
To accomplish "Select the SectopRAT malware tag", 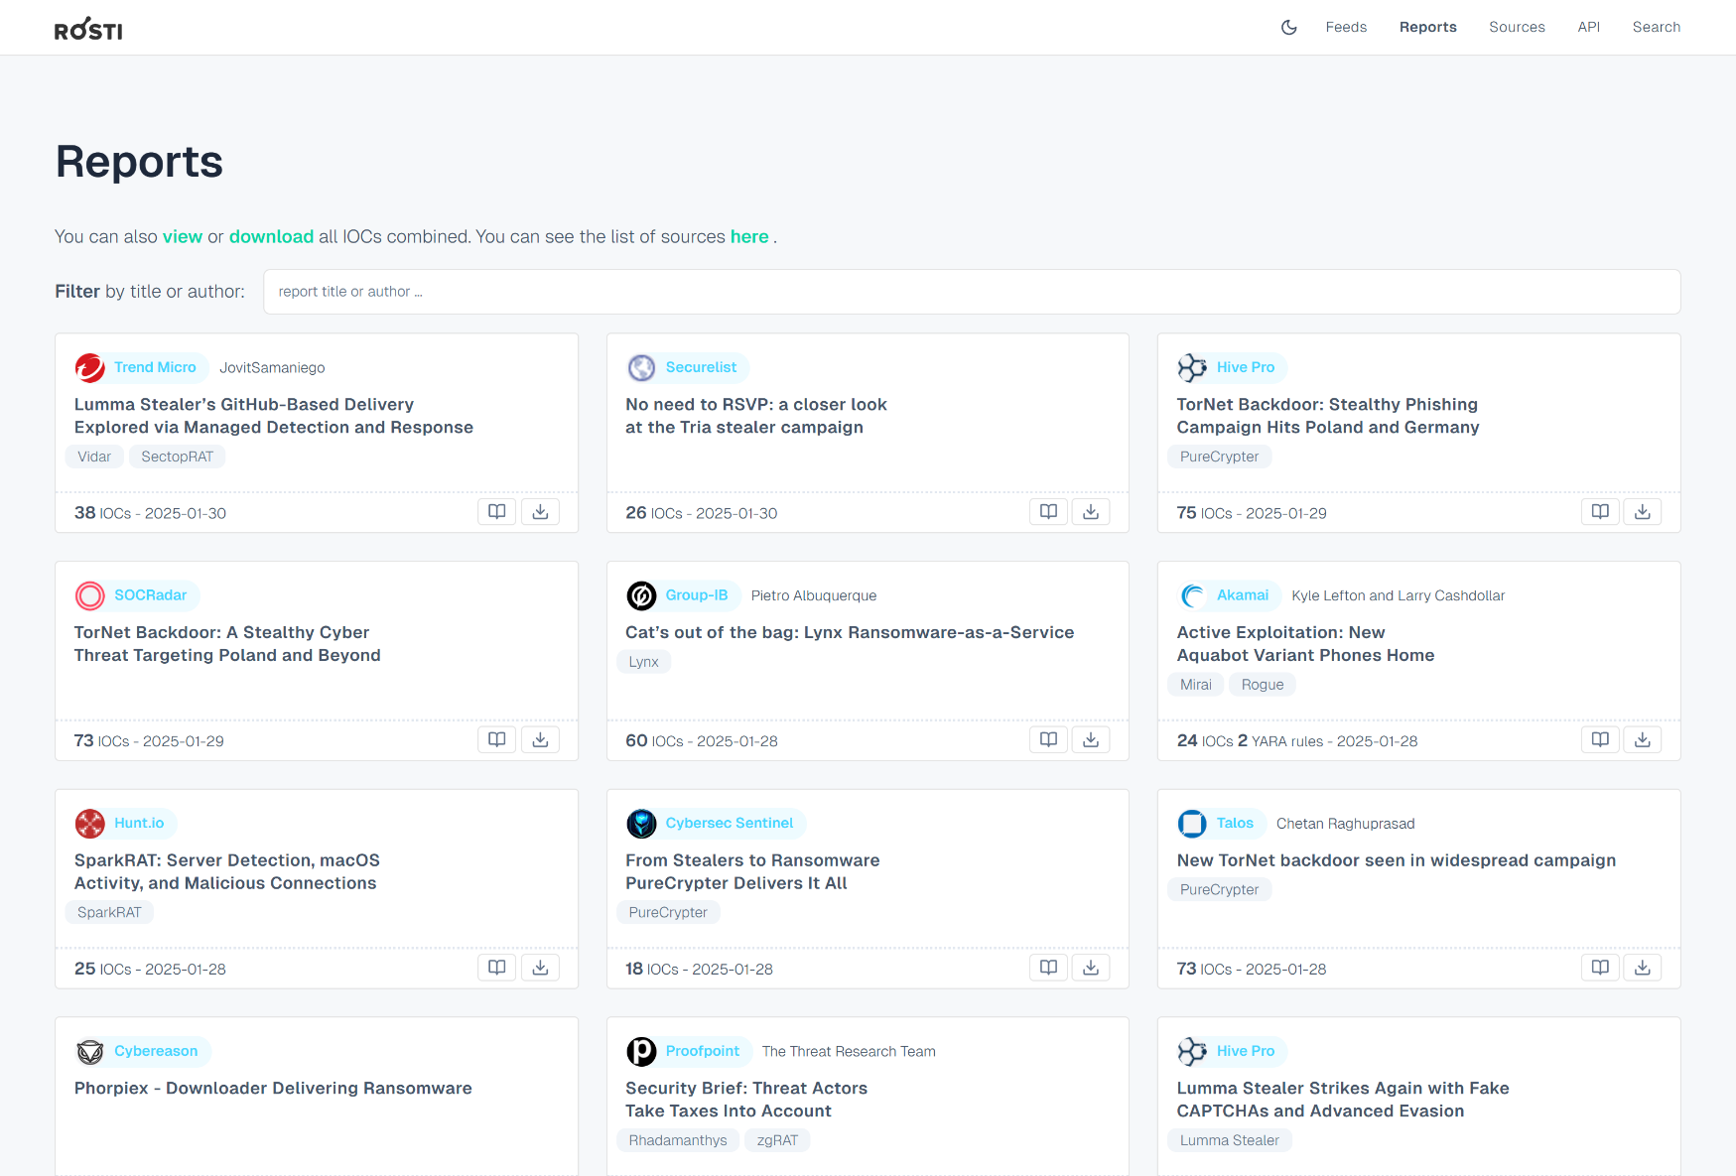I will click(x=178, y=457).
